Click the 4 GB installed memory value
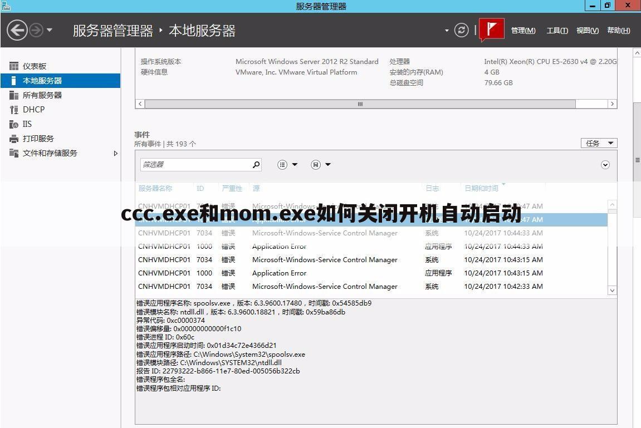 (492, 72)
